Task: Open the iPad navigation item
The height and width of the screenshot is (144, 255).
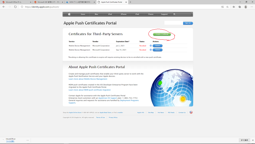Action: [137, 14]
